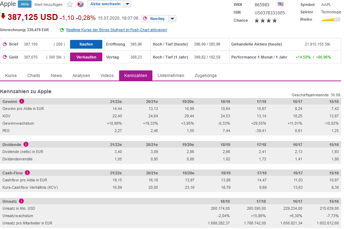Click the watchlist star icon
The height and width of the screenshot is (229, 344).
point(70,5)
